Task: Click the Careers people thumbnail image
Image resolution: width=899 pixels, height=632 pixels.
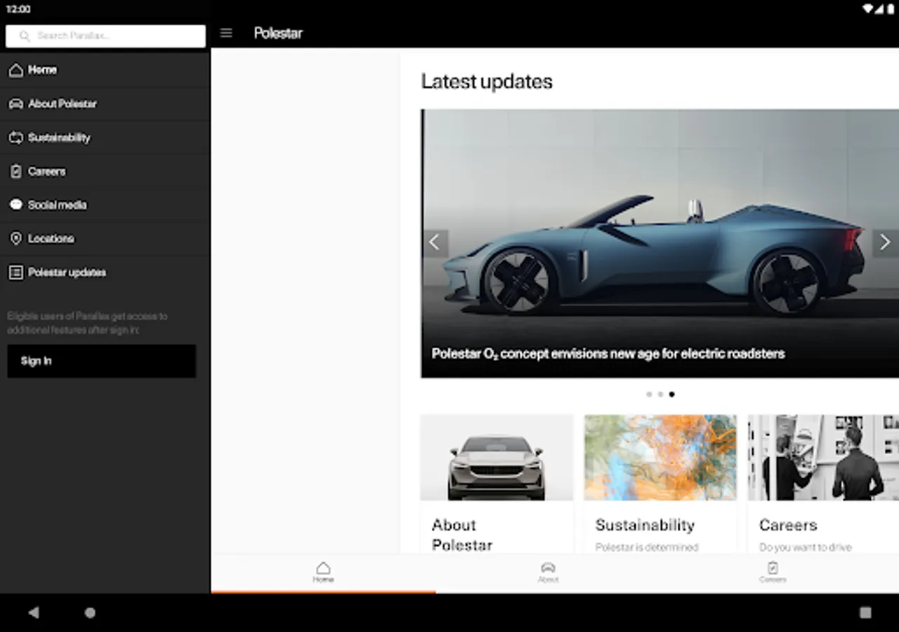Action: click(x=823, y=458)
